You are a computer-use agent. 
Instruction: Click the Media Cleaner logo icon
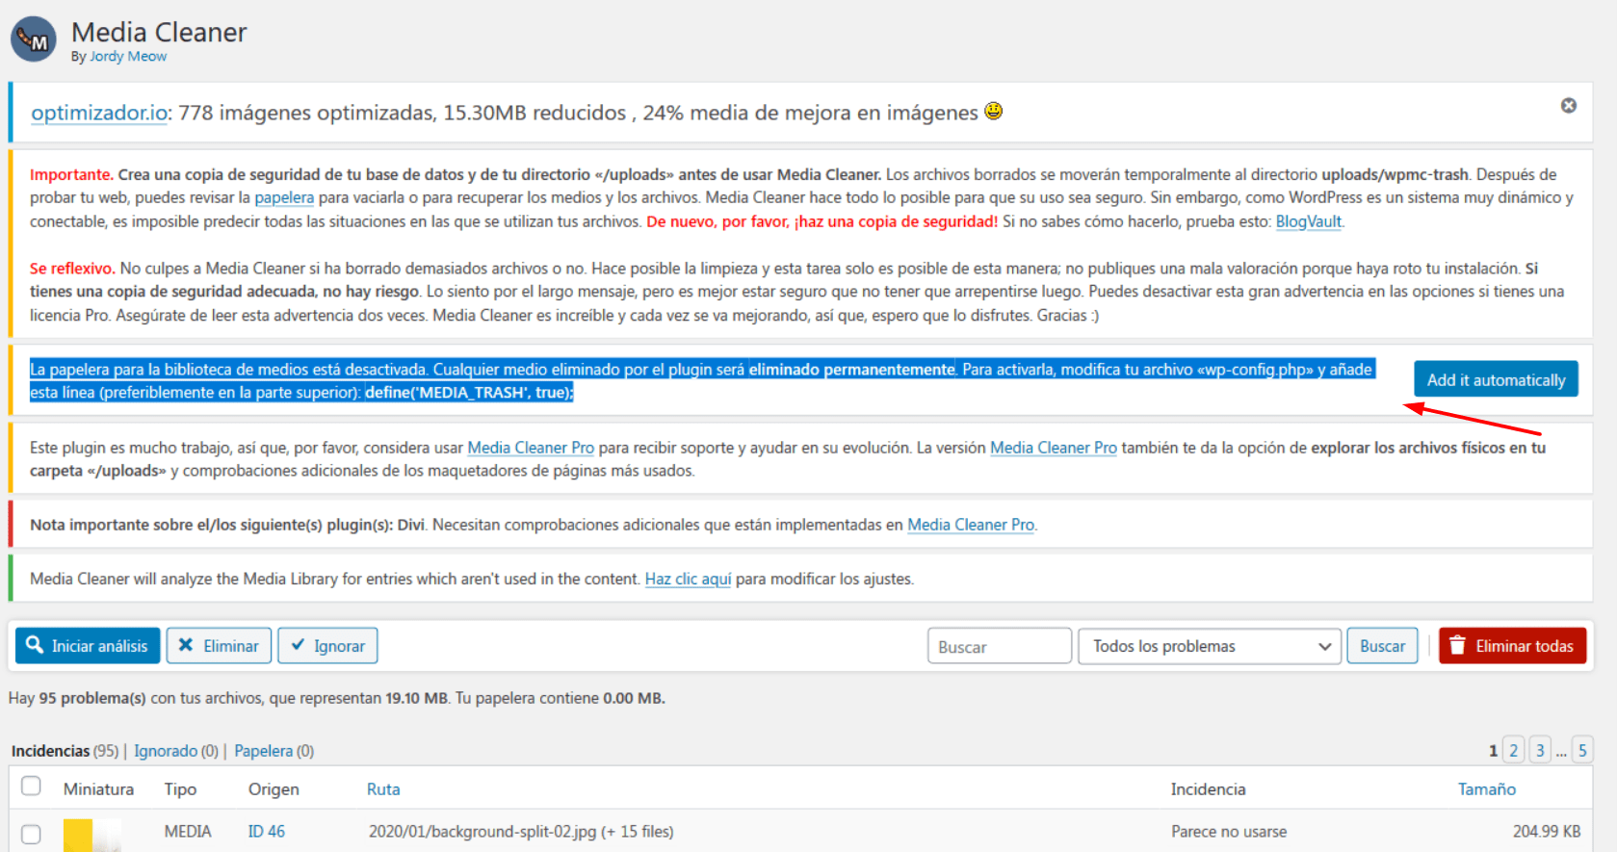[34, 39]
